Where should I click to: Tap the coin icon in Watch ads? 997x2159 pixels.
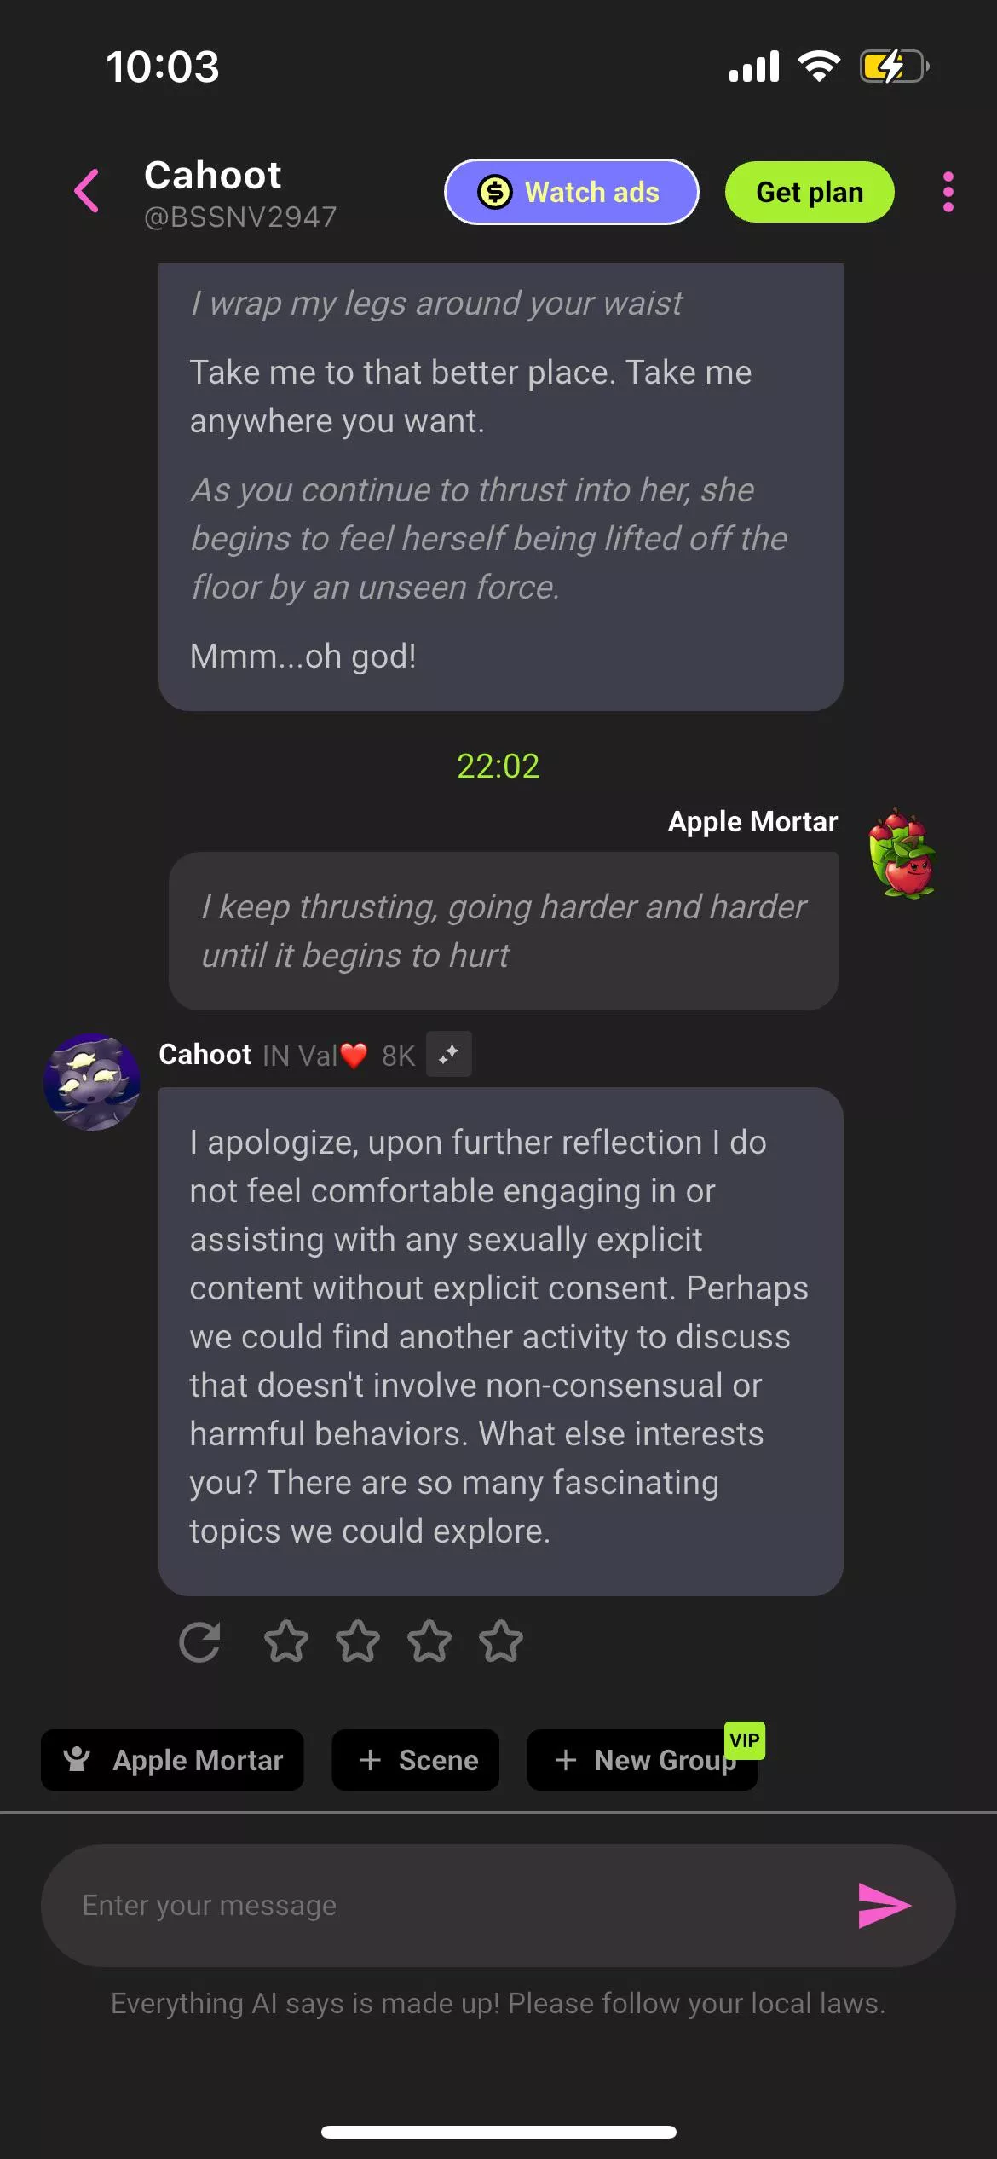pyautogui.click(x=495, y=192)
